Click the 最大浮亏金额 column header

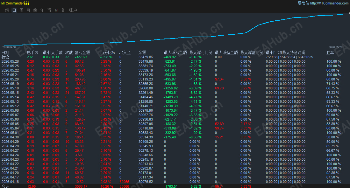tap(175, 52)
